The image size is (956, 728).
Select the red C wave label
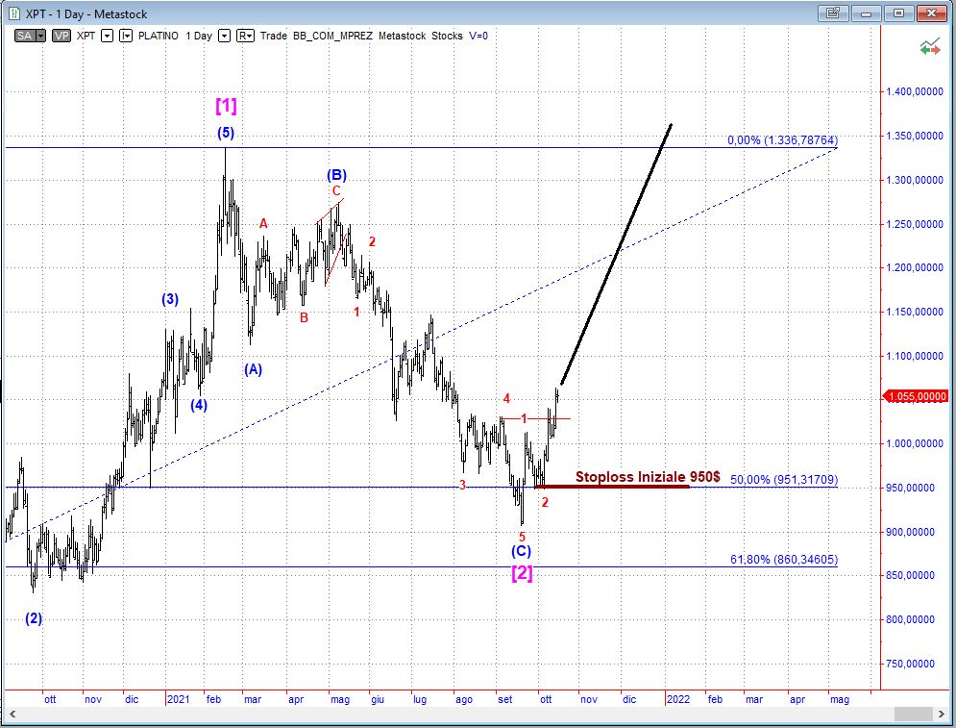(336, 190)
